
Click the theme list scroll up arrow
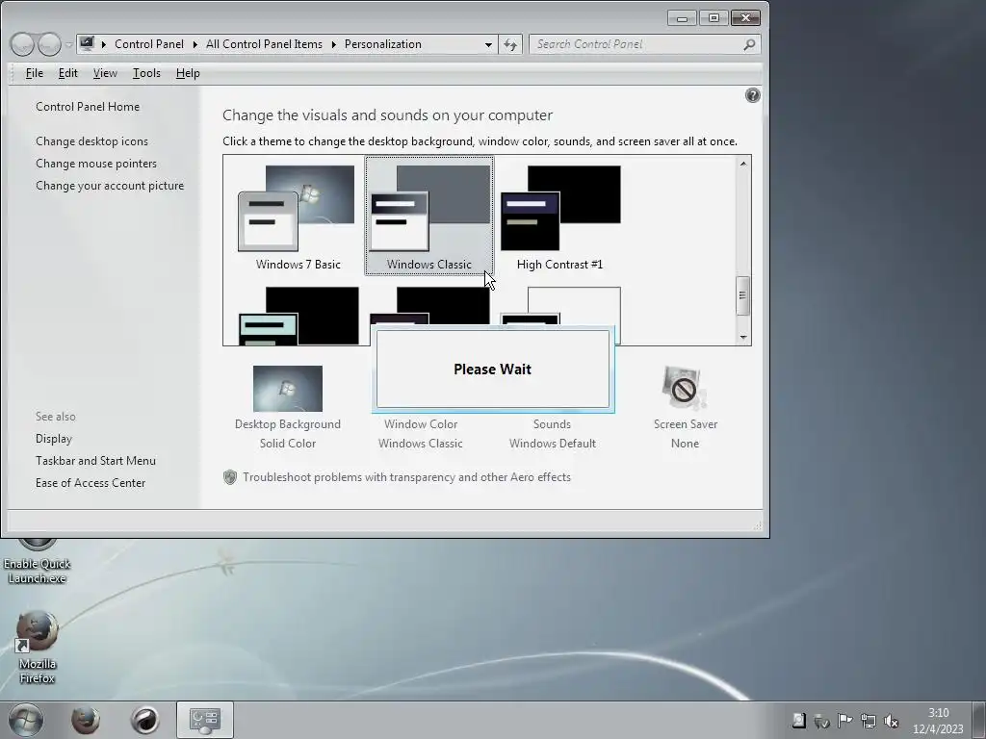pos(743,164)
